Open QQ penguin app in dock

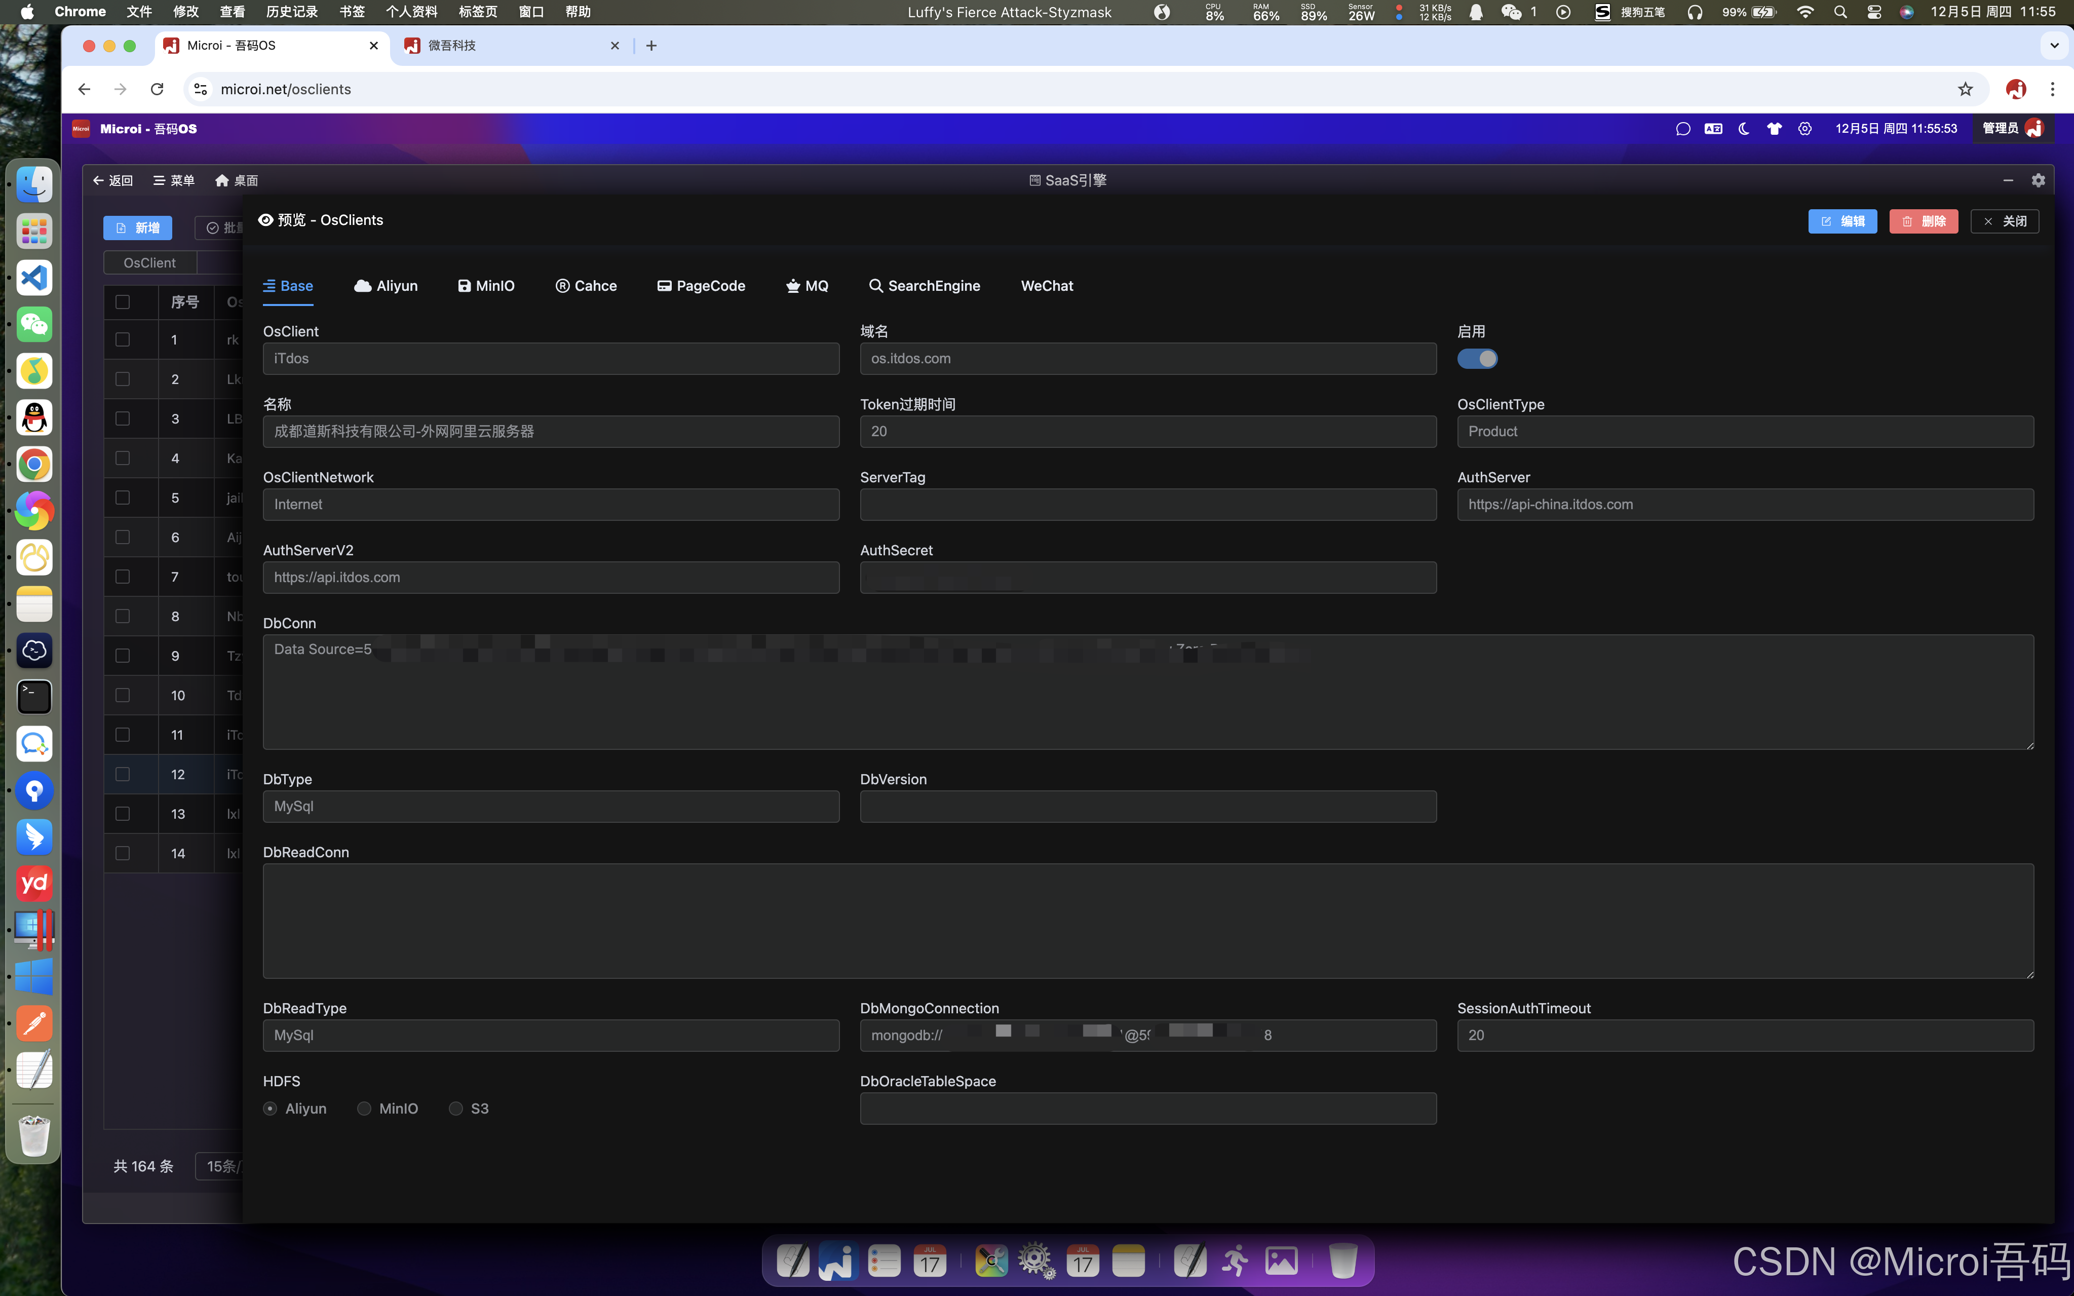click(34, 417)
